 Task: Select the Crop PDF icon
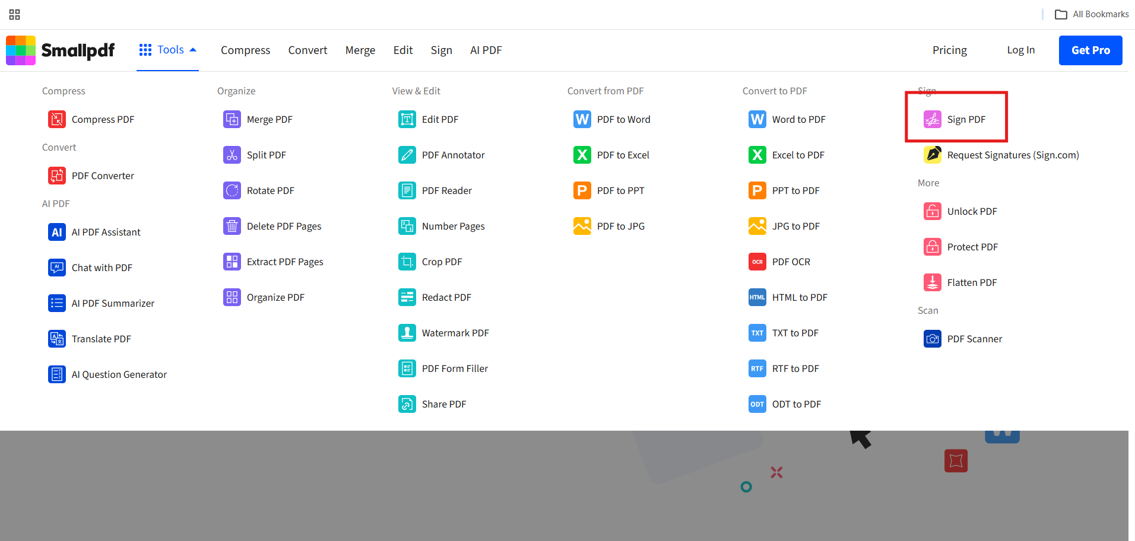click(407, 262)
